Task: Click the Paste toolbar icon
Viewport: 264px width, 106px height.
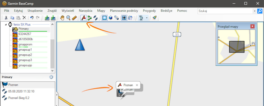Action: point(18,18)
